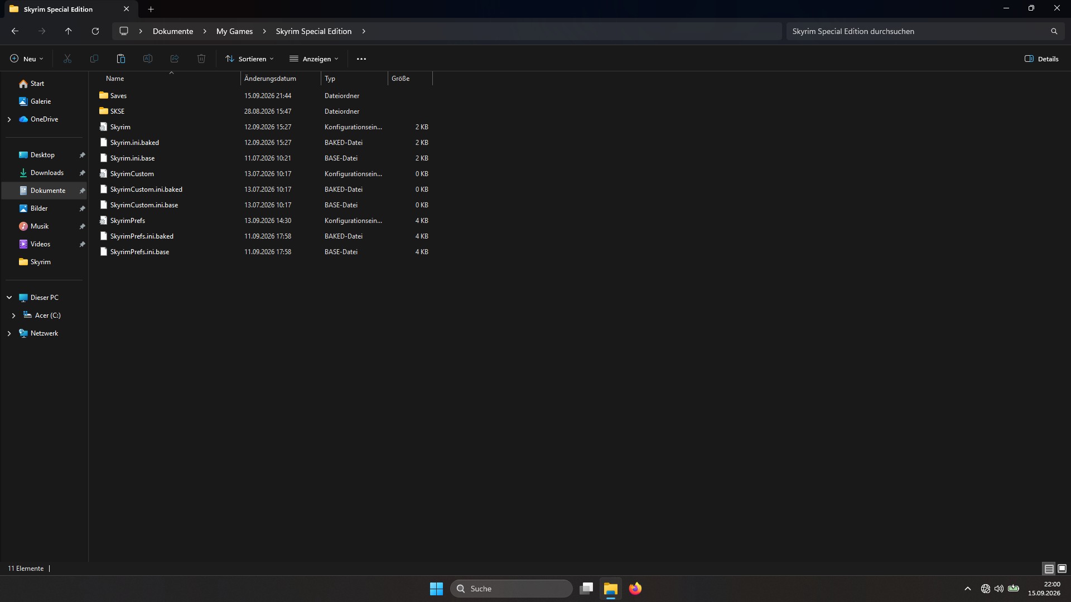Expand chevron after Skyrim Special Edition breadcrumb

click(x=364, y=31)
